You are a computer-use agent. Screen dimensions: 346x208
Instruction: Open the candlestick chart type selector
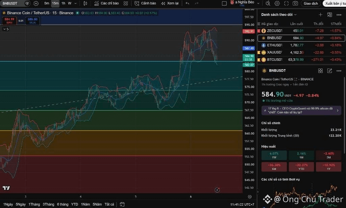pos(85,3)
